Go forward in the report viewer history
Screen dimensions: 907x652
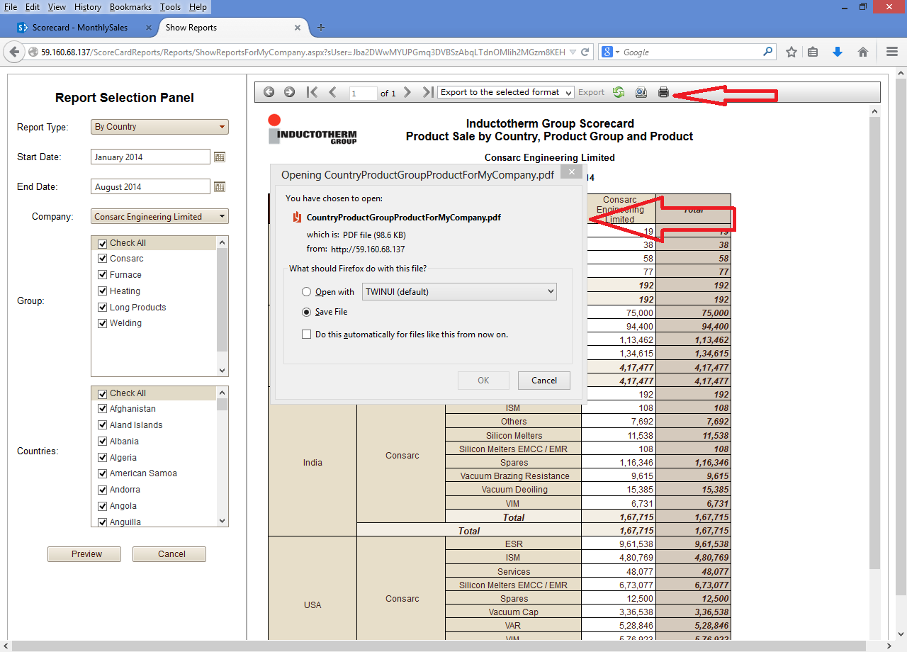pyautogui.click(x=290, y=92)
